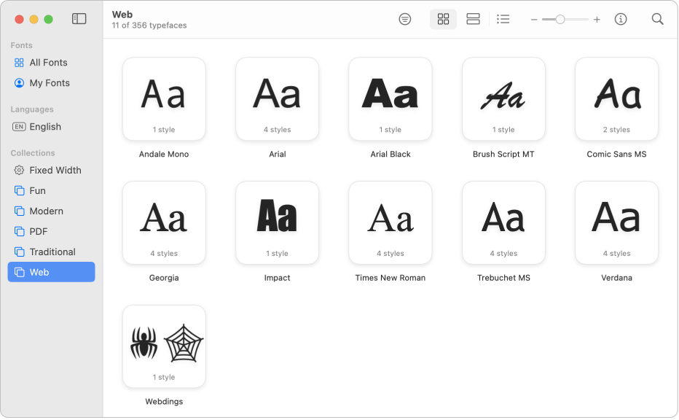Show font information inspector
The height and width of the screenshot is (420, 679).
tap(621, 19)
